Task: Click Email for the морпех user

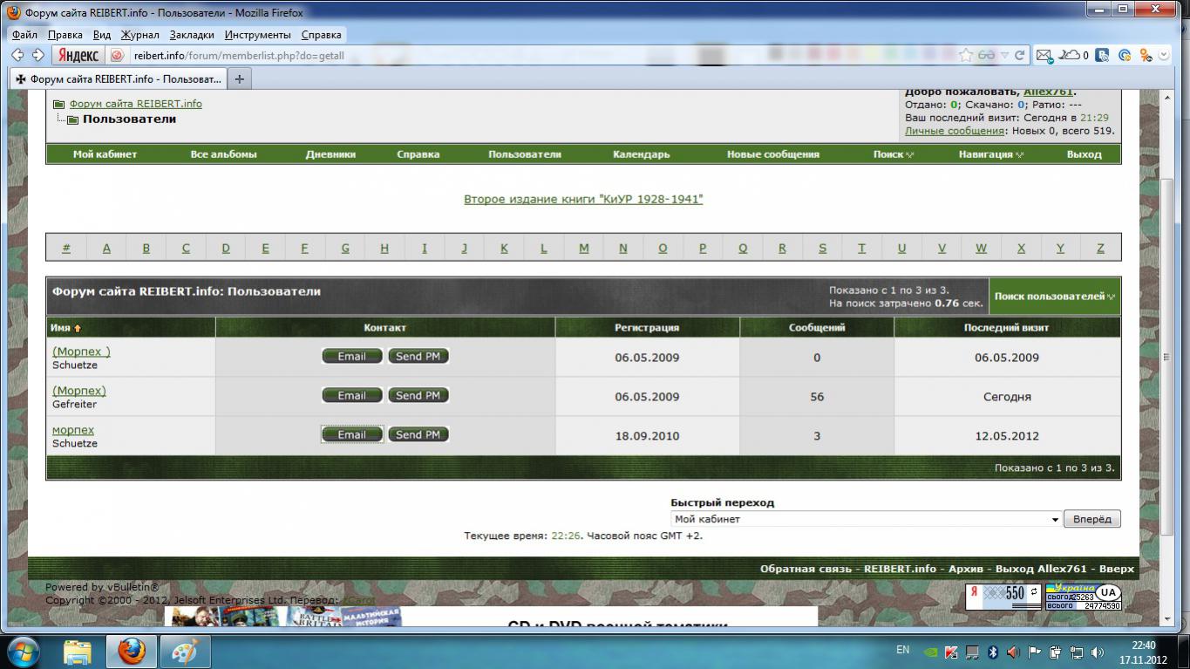Action: pos(352,434)
